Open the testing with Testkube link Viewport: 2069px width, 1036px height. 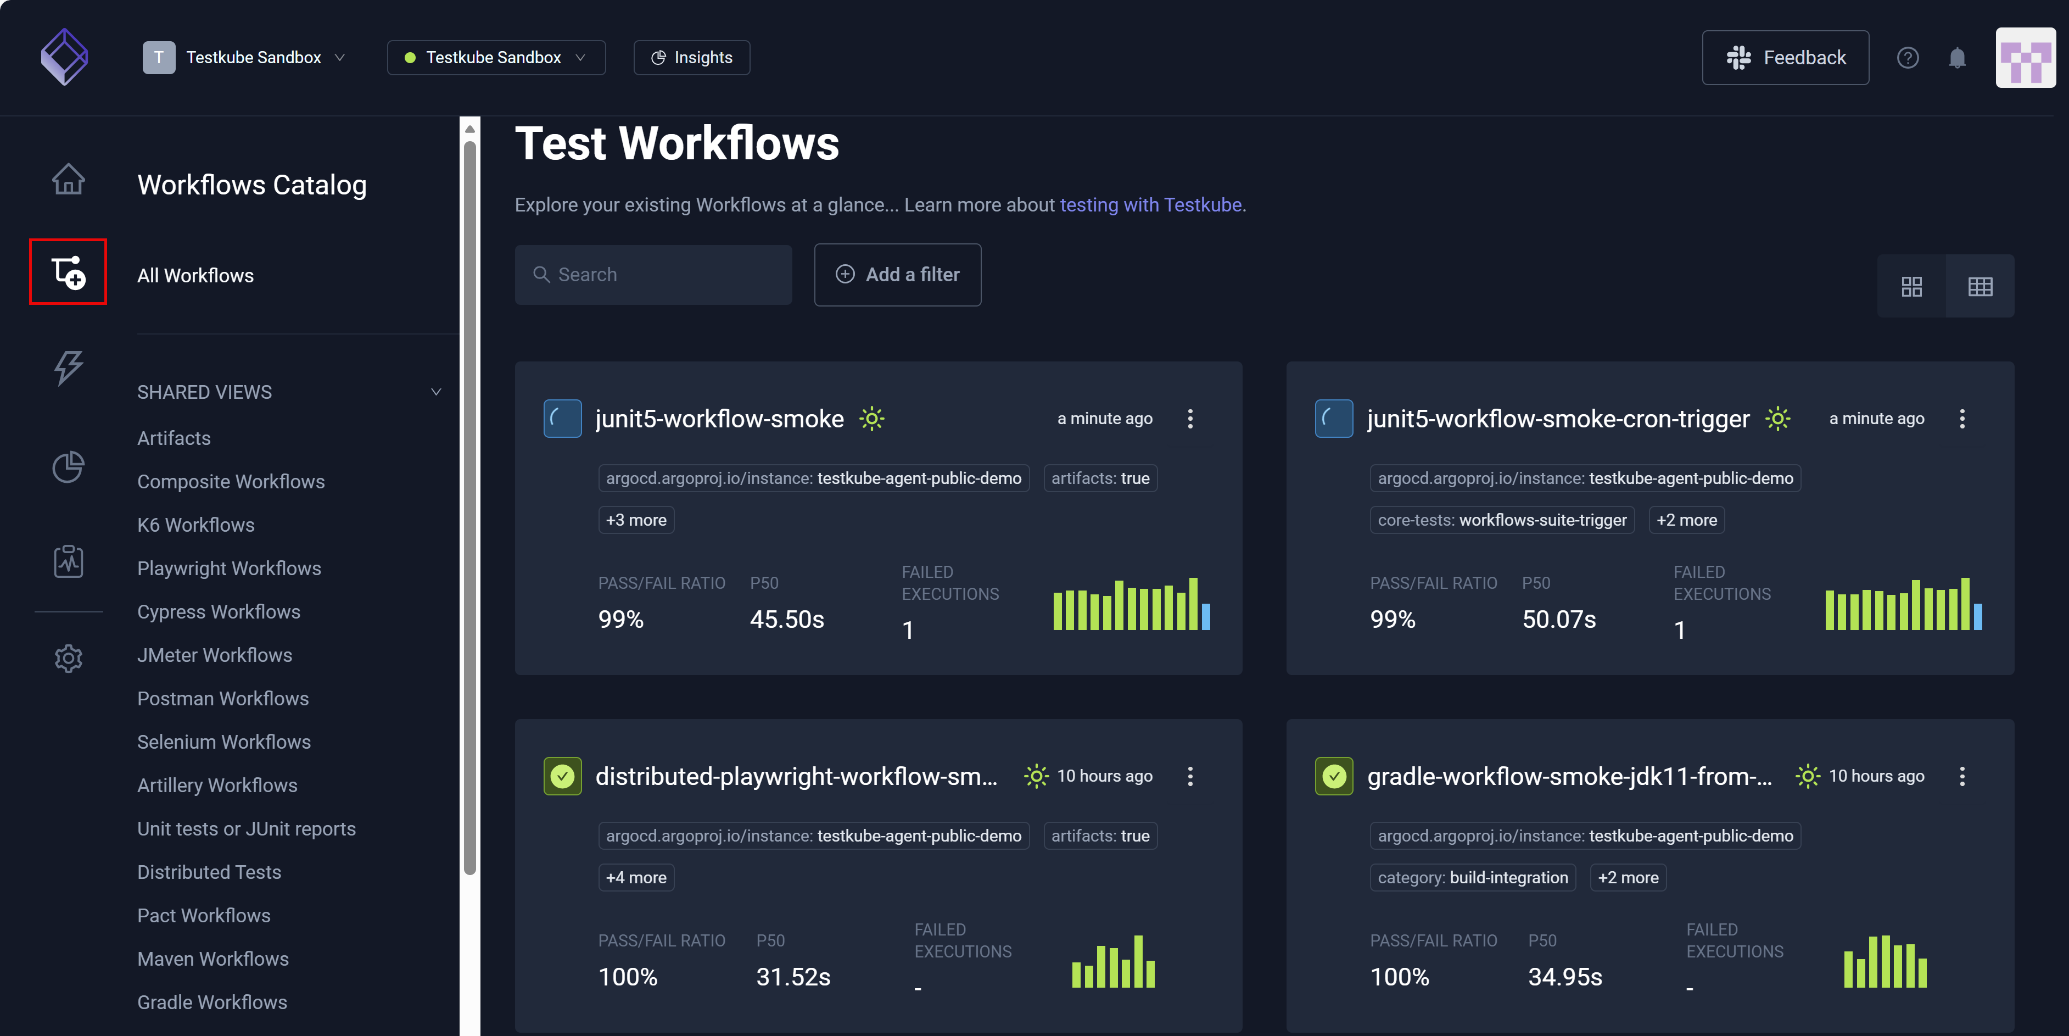(x=1151, y=204)
